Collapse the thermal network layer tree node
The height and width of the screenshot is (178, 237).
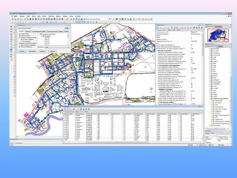(210, 98)
